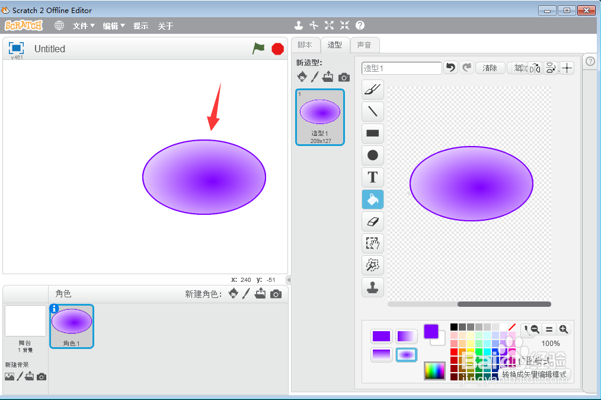Viewport: 601px width, 400px height.
Task: Click the block help question mark
Action: (360, 26)
